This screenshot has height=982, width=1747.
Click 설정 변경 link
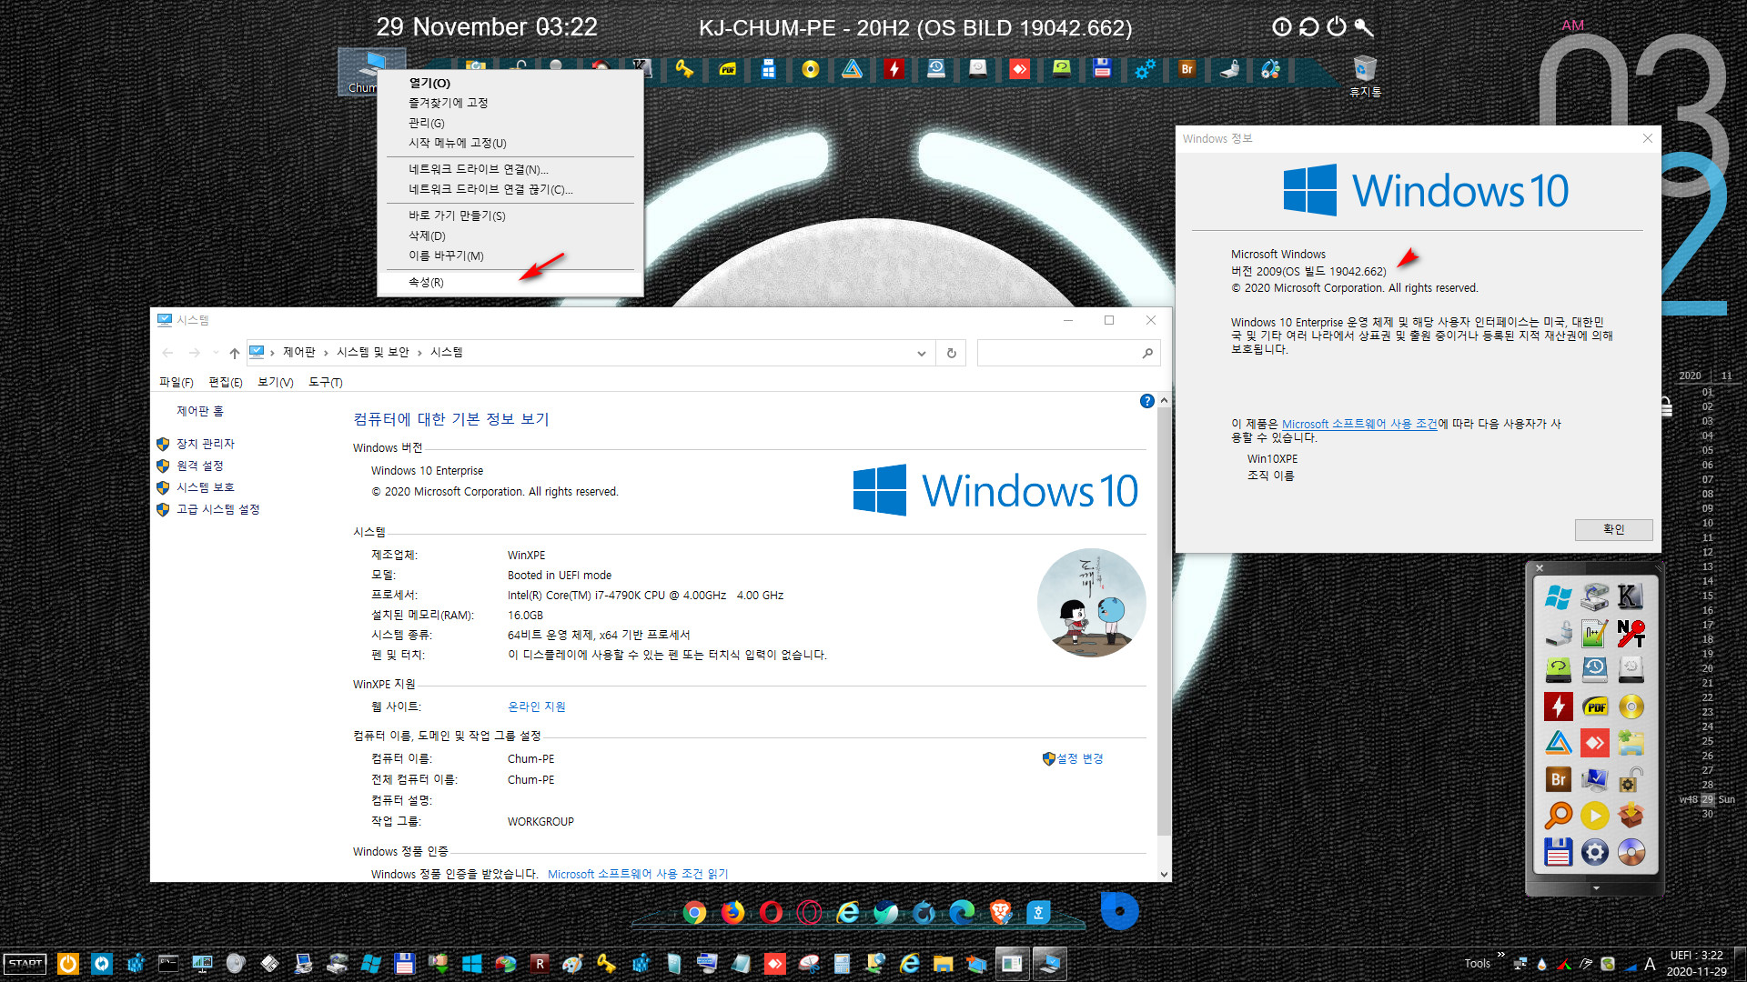click(1079, 758)
